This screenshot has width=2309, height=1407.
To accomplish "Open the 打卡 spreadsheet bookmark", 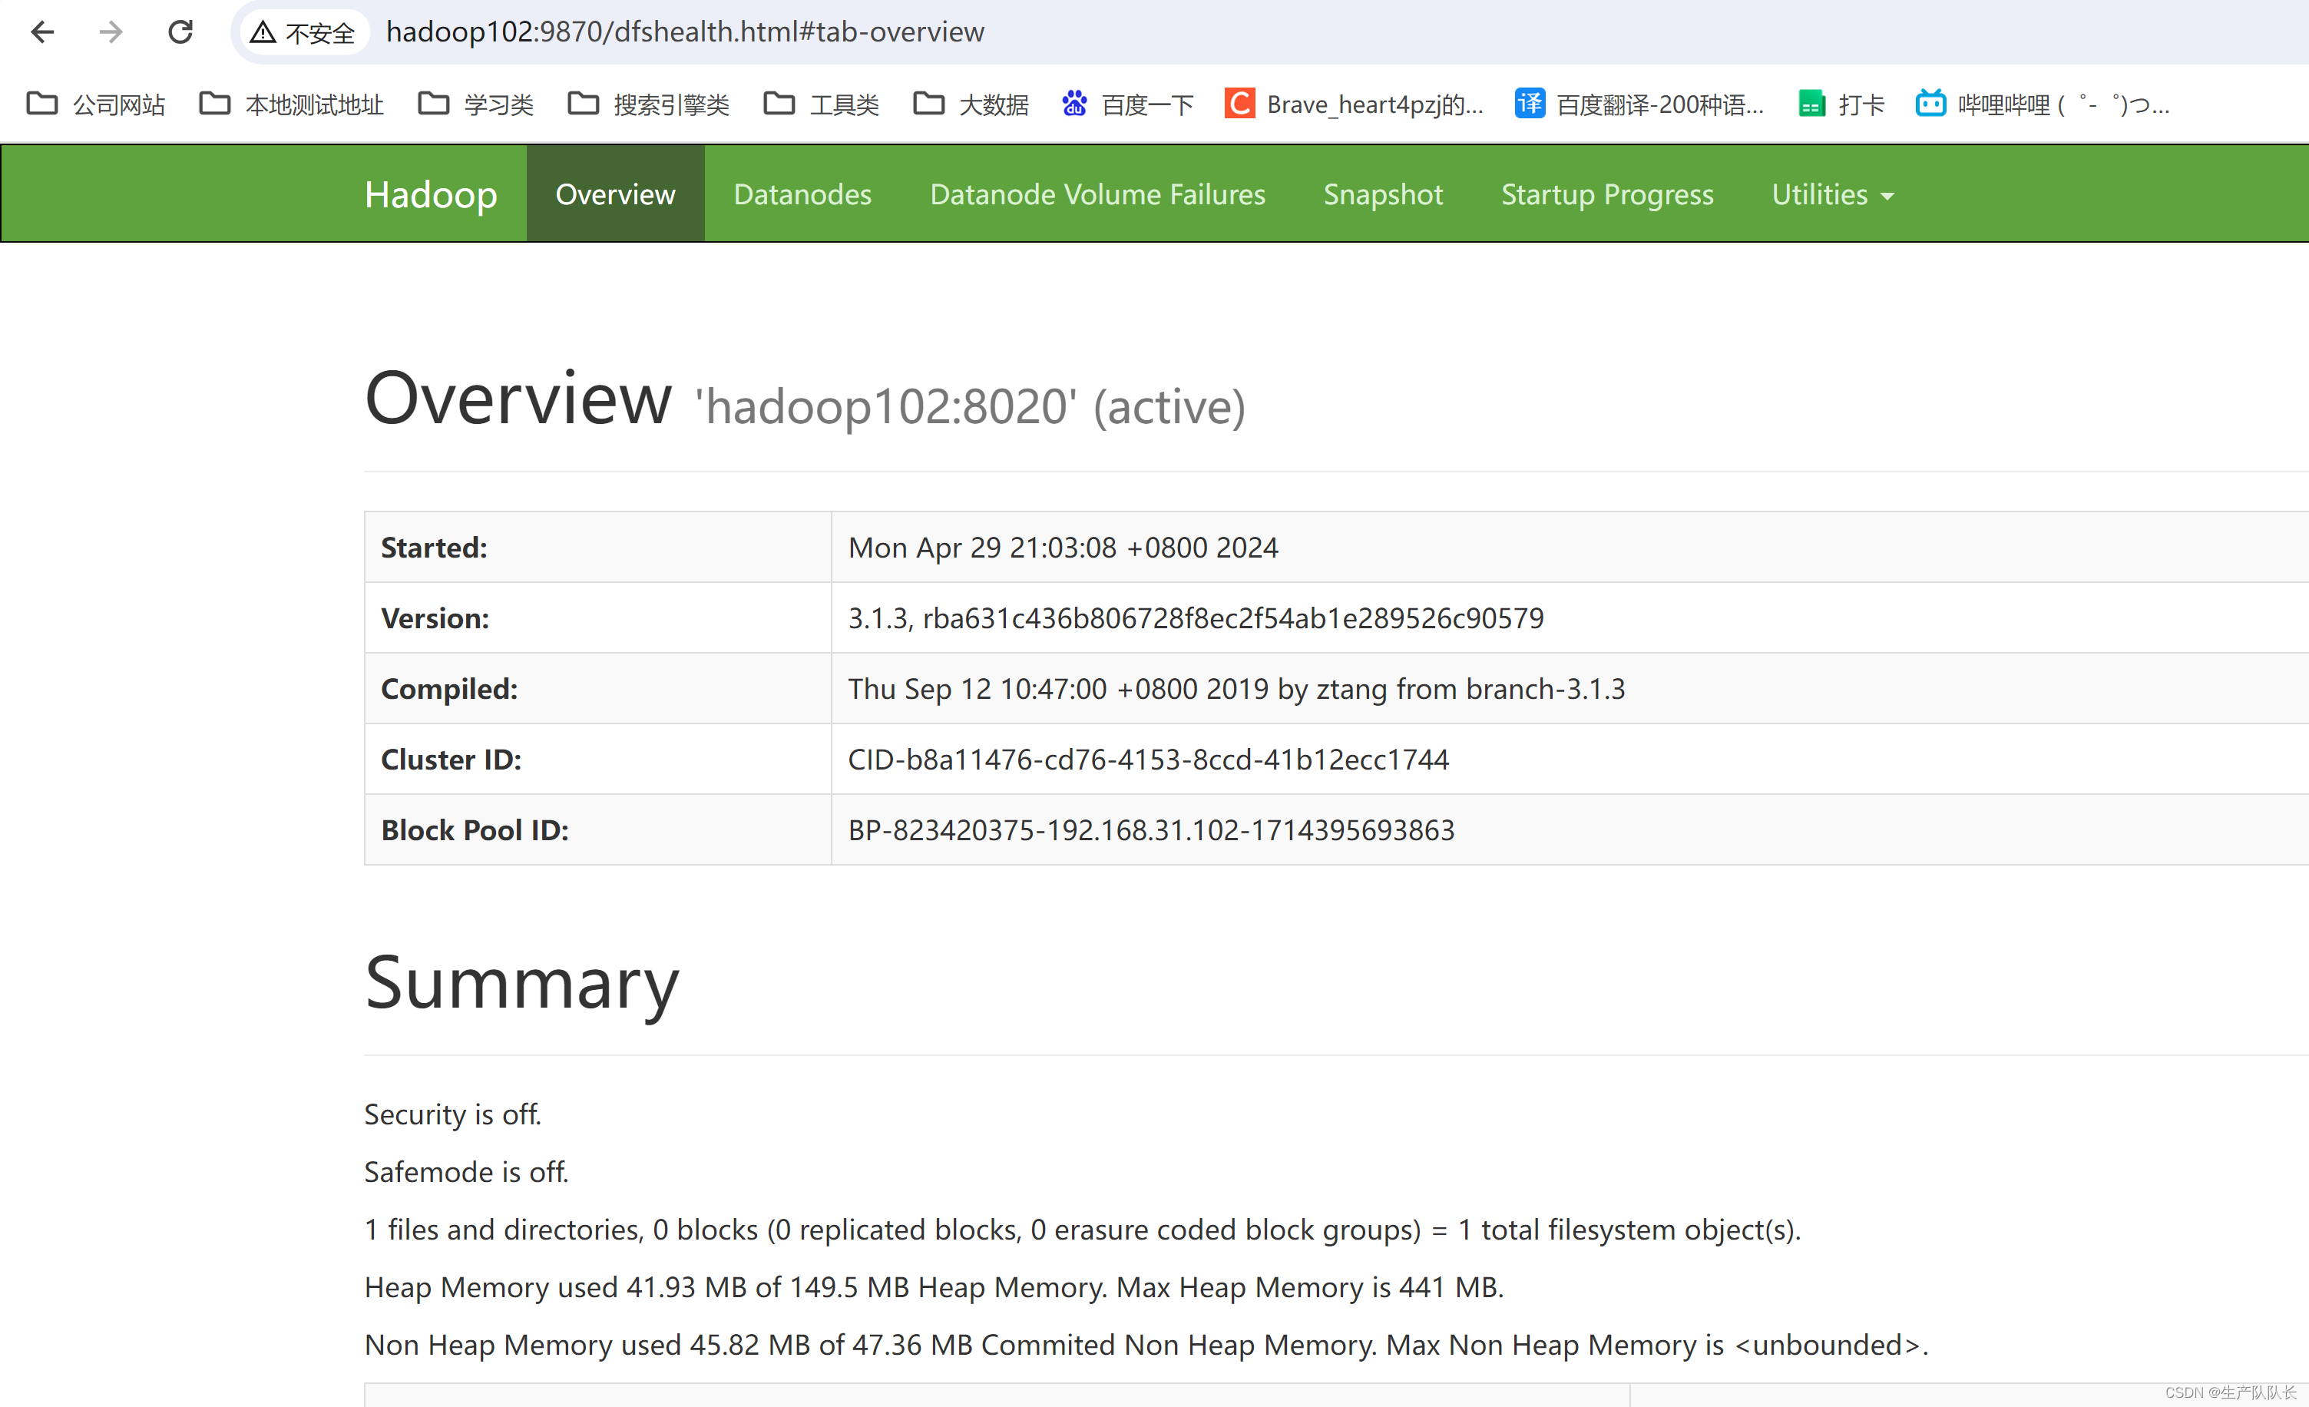I will coord(1842,104).
